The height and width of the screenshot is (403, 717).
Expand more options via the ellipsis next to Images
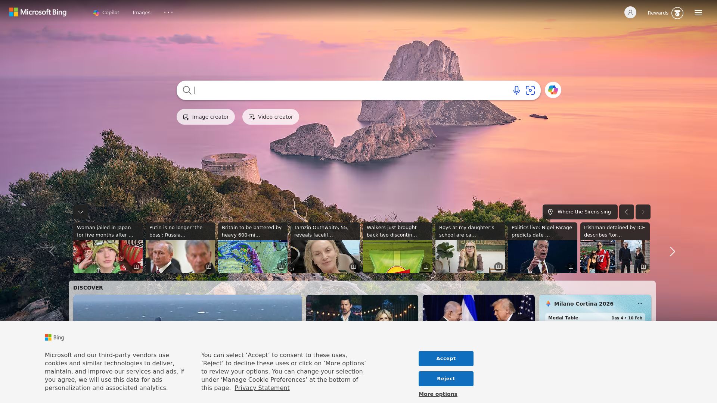click(x=168, y=12)
